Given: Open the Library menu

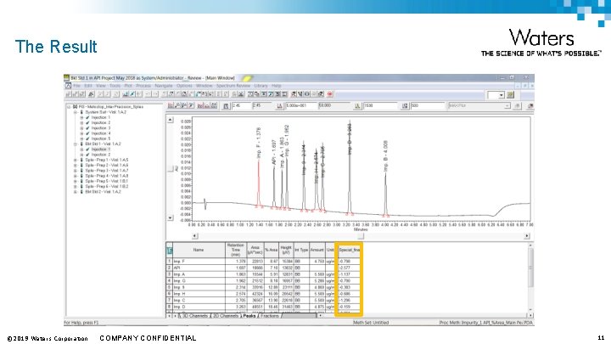Looking at the screenshot, I should (x=261, y=86).
